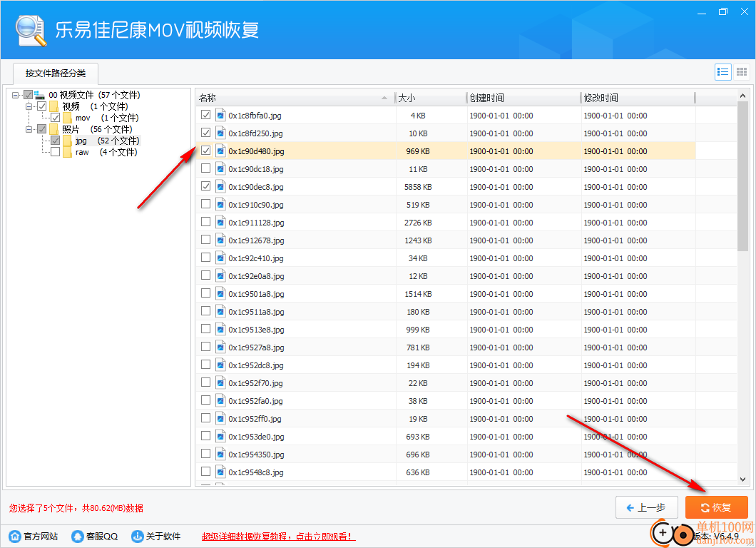Click the magnifier app logo
Screen dimensions: 756x548
coord(31,31)
